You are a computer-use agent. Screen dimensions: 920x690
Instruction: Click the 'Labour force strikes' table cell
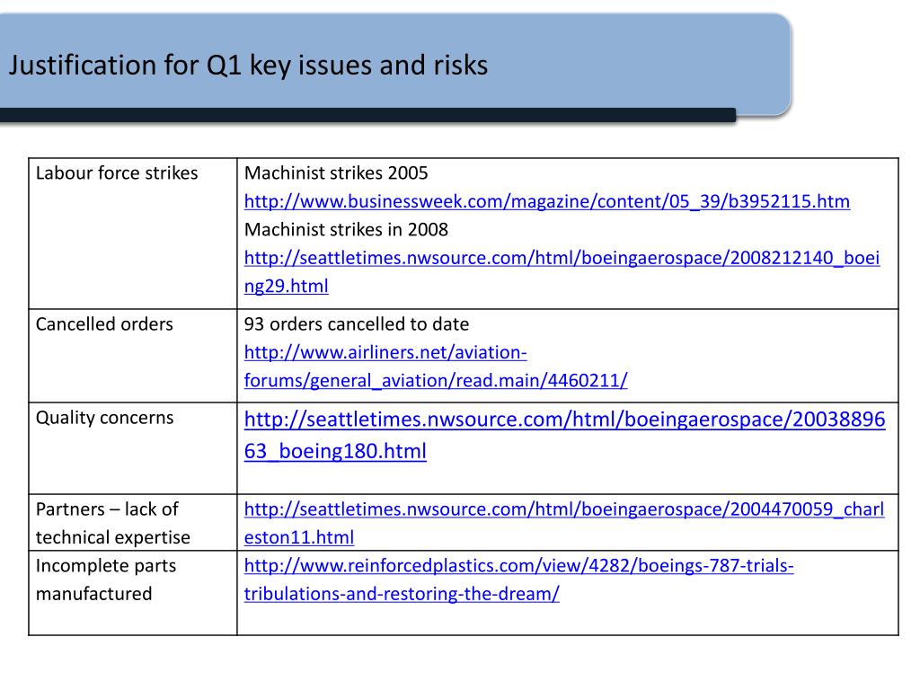(x=133, y=233)
